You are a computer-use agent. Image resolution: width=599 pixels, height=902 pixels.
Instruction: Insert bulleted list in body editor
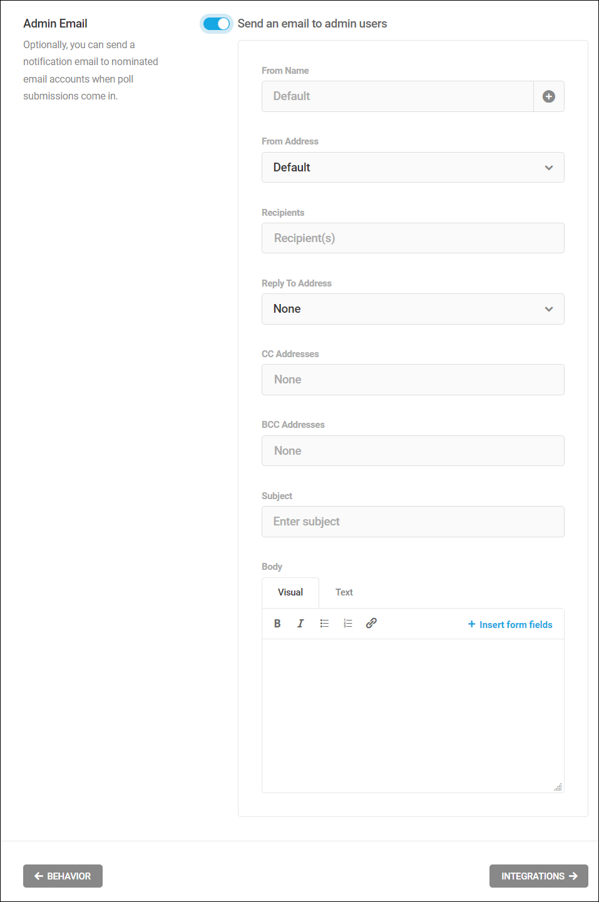point(324,624)
